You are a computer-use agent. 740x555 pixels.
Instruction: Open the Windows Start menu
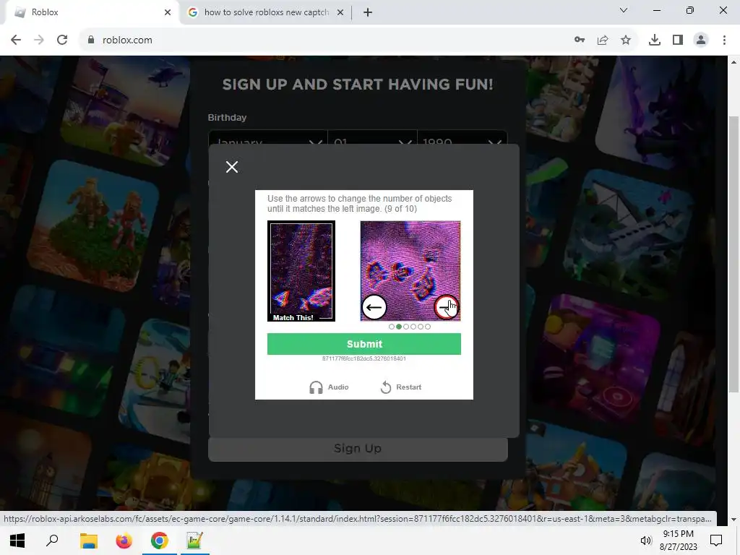click(x=17, y=541)
